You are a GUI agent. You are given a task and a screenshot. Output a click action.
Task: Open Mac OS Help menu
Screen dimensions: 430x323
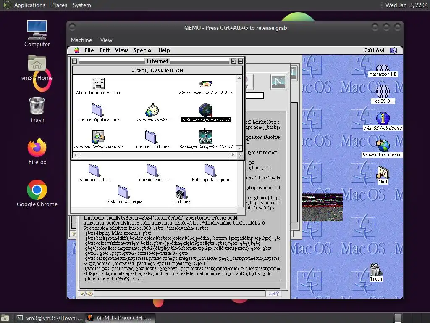164,50
